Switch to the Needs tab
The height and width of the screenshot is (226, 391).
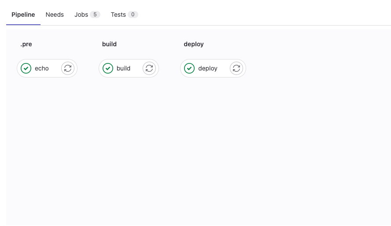pos(55,15)
